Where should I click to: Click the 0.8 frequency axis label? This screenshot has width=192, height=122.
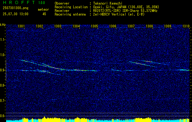[2, 85]
